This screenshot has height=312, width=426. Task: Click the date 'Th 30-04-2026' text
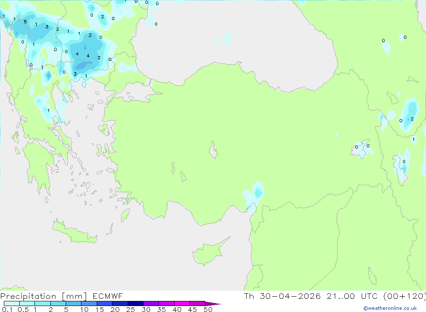[282, 296]
